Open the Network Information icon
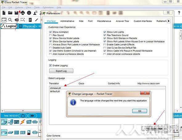This screenshot has width=182, height=140. click(x=29, y=13)
